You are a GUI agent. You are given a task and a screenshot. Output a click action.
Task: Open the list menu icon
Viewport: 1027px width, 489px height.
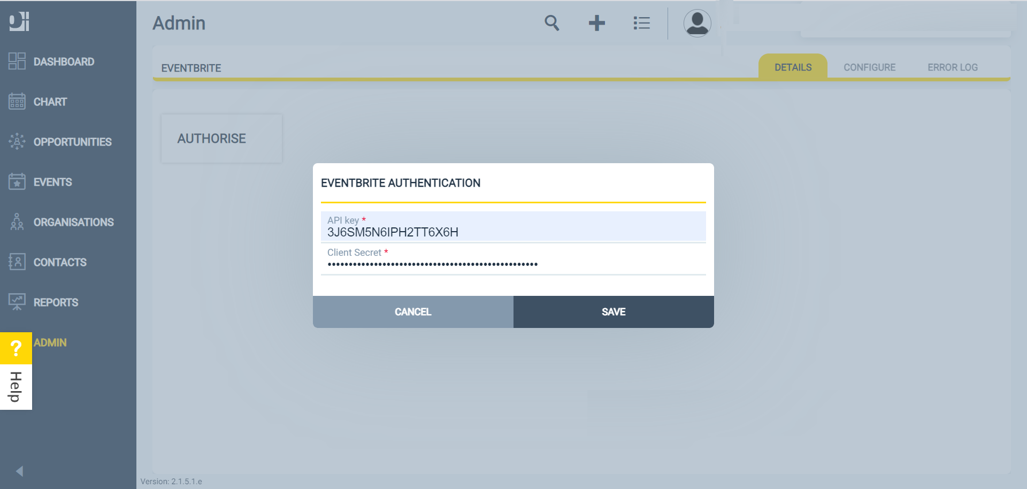[641, 23]
